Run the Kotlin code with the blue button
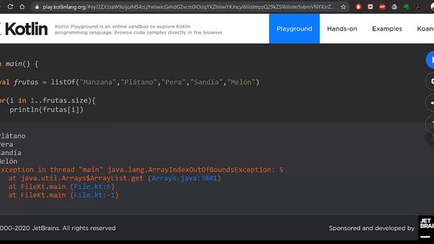This screenshot has width=434, height=244. point(430,60)
